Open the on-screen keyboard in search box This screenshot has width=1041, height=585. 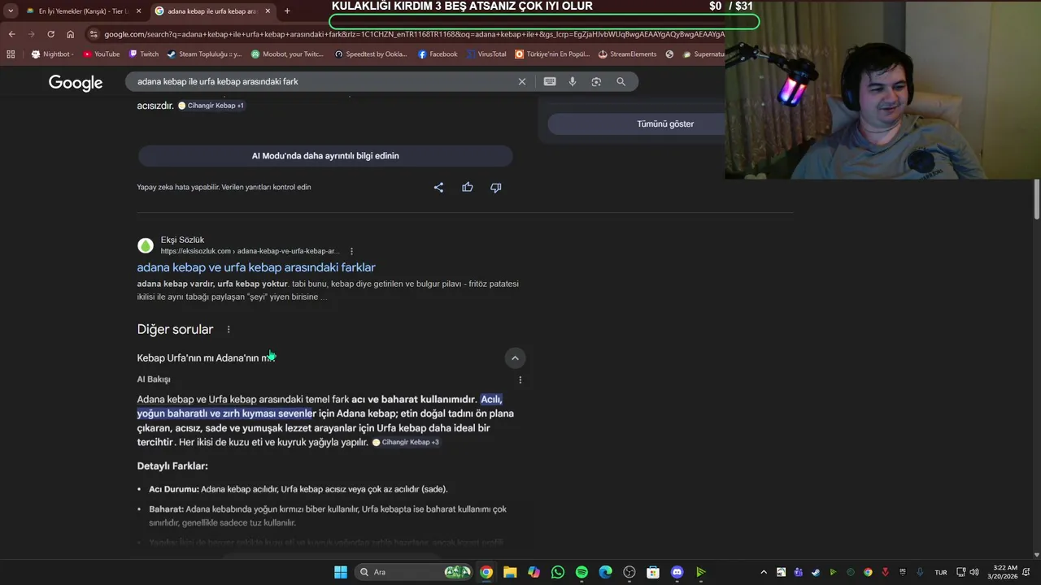tap(550, 81)
